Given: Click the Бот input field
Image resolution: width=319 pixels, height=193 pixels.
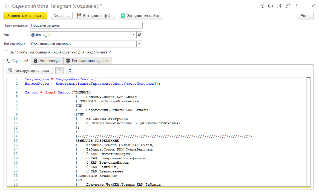Looking at the screenshot, I should (80, 35).
